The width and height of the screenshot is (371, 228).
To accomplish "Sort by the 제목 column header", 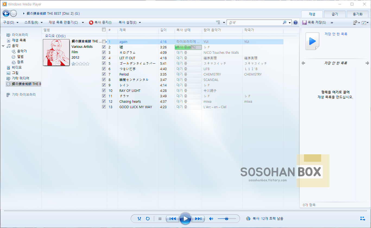I will tap(138, 30).
